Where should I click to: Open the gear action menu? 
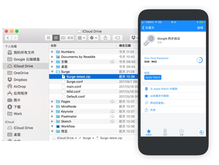pos(93,38)
